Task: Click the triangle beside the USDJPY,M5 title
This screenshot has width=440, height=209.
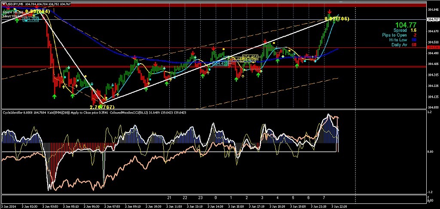Action: 4,4
